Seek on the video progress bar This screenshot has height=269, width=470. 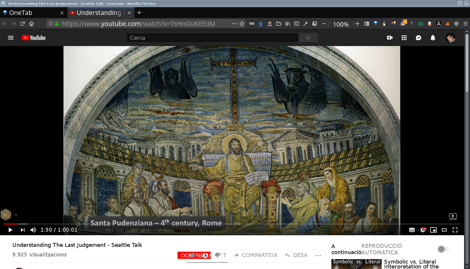(x=232, y=224)
